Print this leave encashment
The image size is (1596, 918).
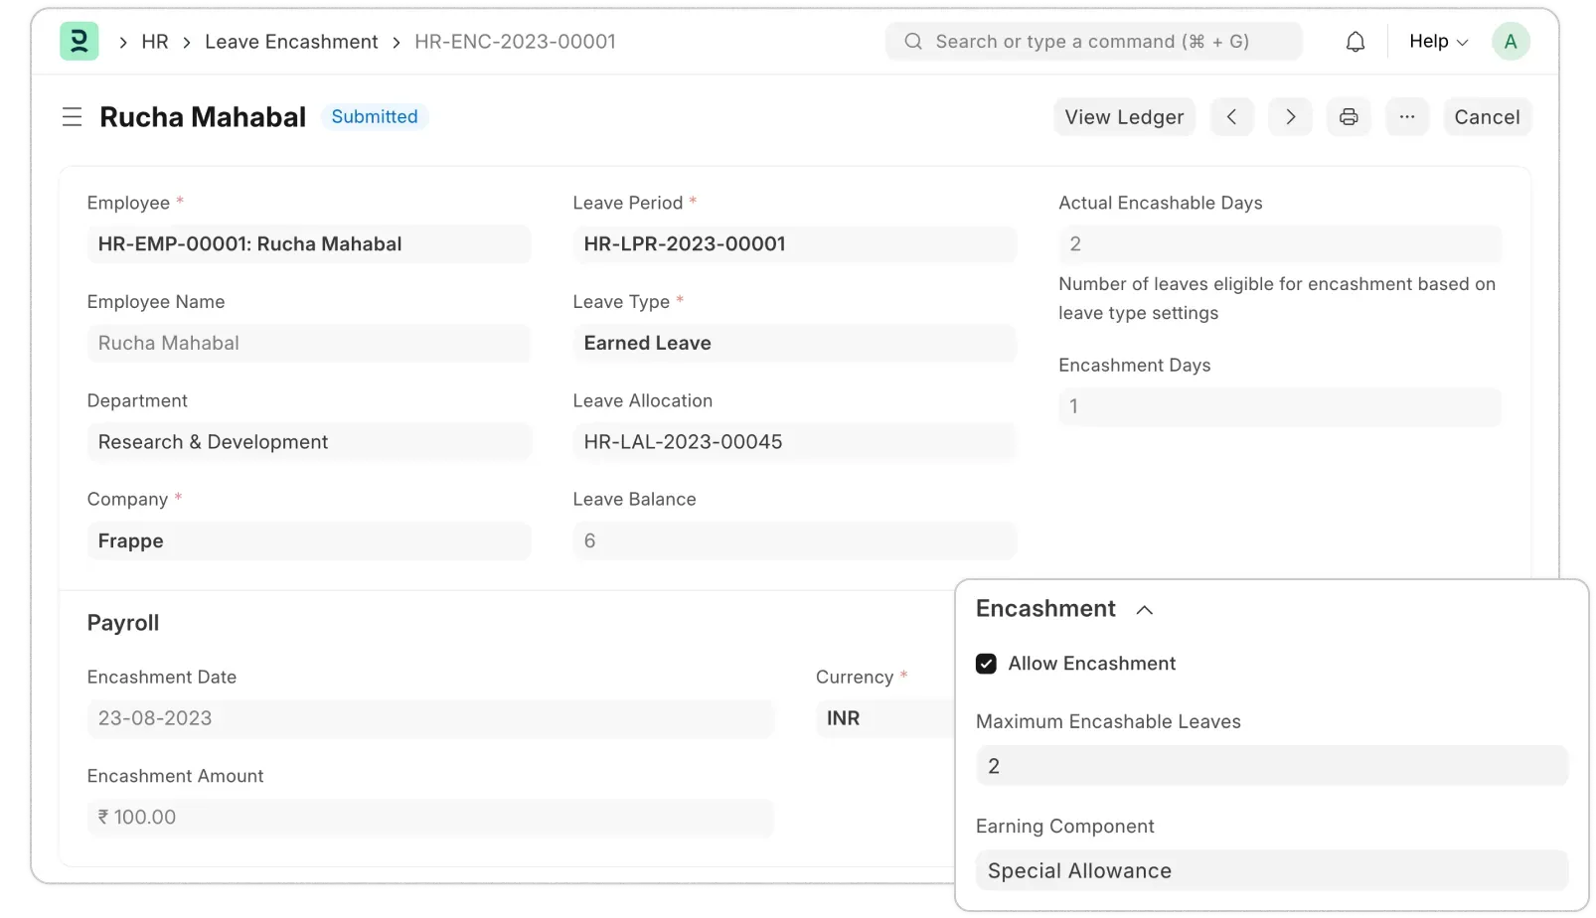[x=1349, y=117]
